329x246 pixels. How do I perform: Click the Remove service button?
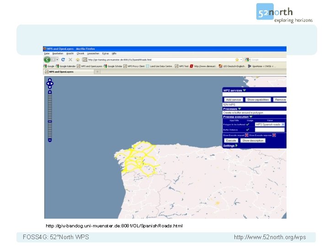coord(280,100)
